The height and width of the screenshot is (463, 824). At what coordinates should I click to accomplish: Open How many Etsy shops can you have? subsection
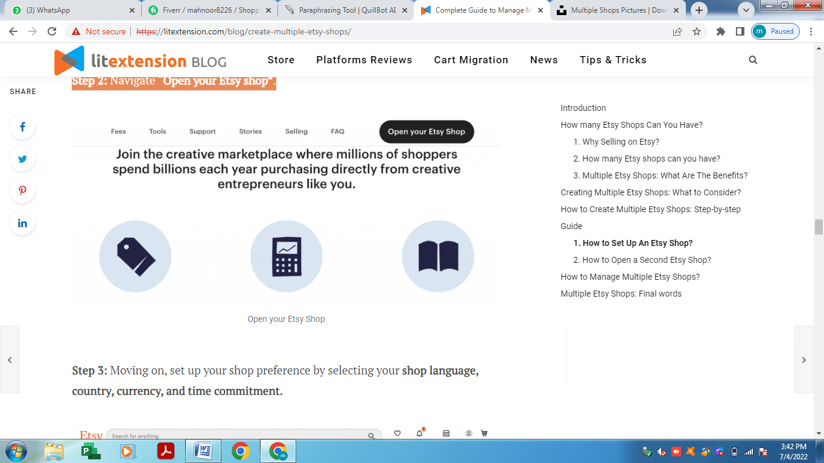[x=647, y=159]
